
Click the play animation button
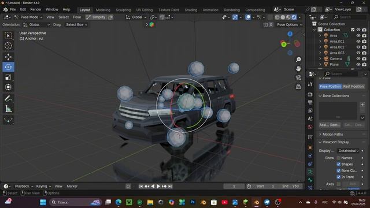pyautogui.click(x=158, y=186)
